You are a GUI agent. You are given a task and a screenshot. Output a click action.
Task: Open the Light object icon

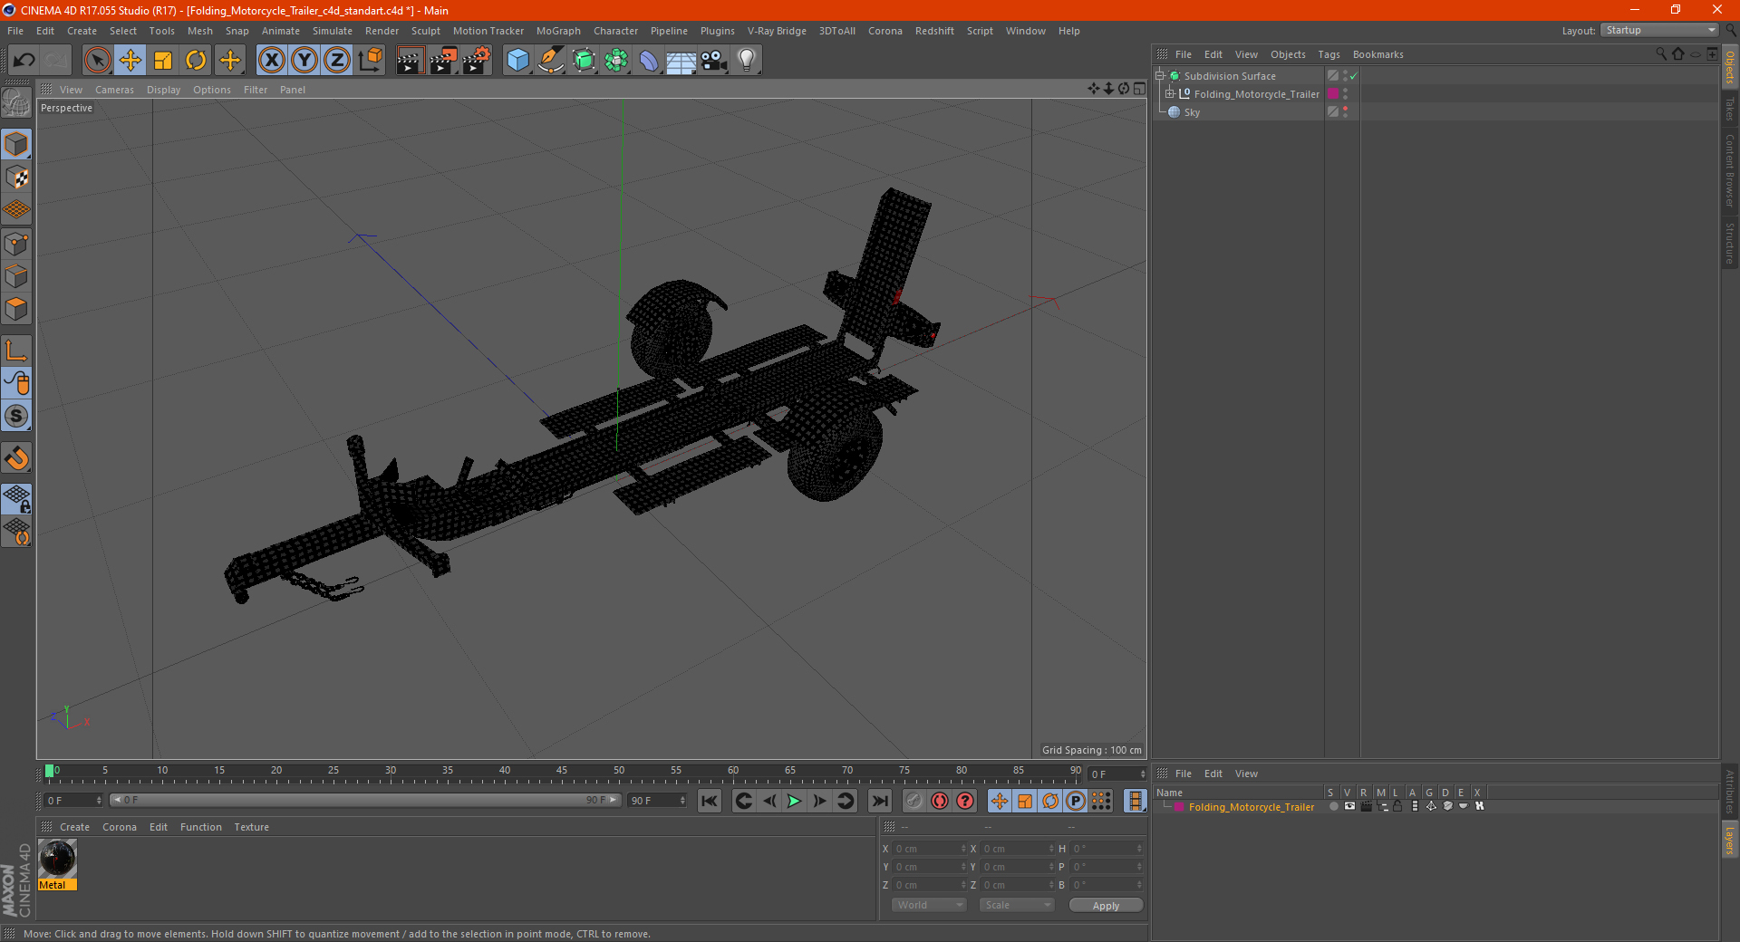coord(747,61)
